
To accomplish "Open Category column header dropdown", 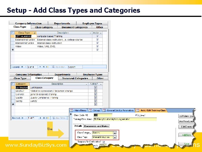I will (x=27, y=84).
